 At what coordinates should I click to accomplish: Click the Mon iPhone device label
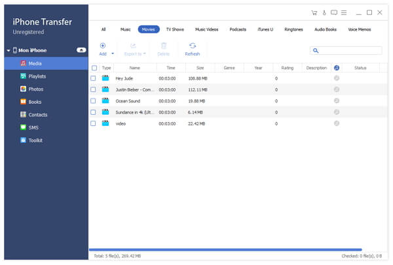[33, 50]
